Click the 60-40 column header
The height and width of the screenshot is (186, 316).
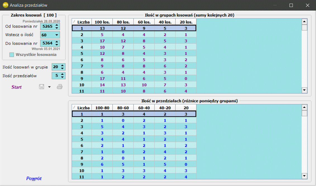pyautogui.click(x=144, y=108)
